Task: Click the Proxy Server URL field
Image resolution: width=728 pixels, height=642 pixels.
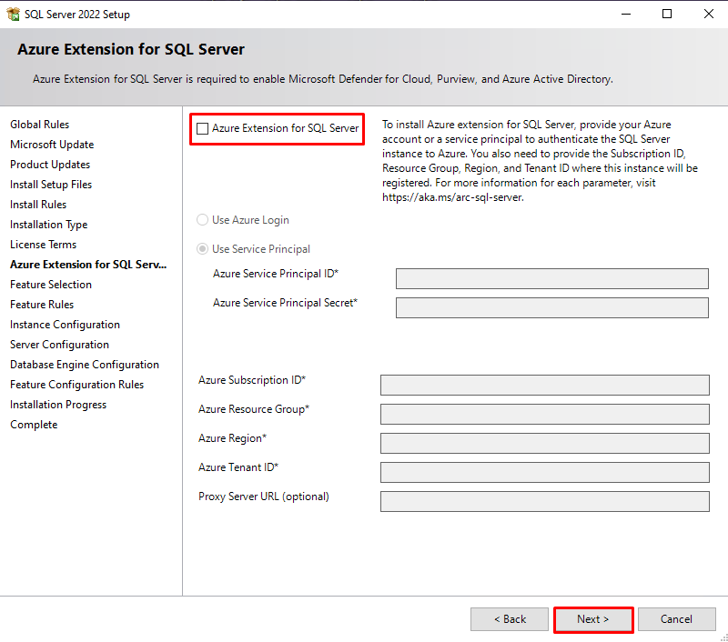Action: tap(544, 501)
